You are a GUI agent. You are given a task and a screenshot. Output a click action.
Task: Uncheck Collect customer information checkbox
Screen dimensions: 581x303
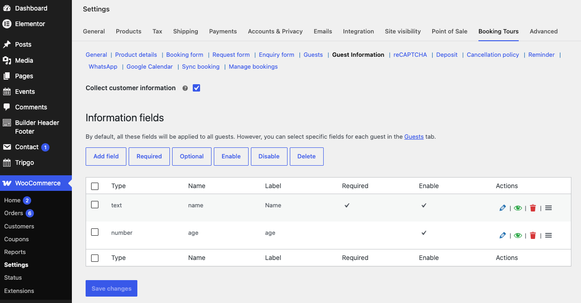(196, 88)
